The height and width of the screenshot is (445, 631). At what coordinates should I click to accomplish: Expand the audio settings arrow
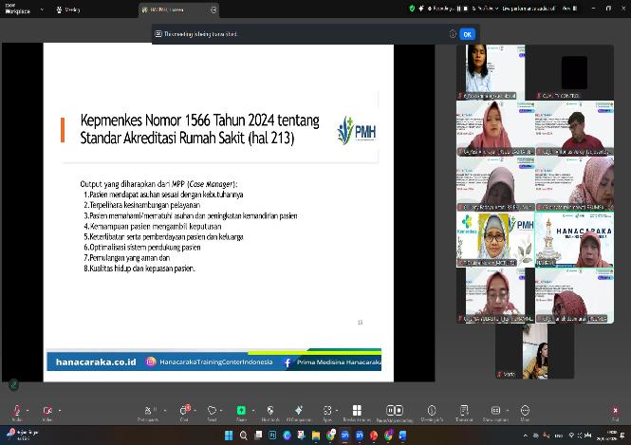tap(28, 409)
